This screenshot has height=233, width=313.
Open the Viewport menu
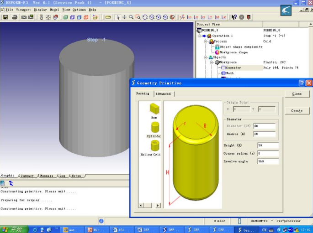pos(24,10)
